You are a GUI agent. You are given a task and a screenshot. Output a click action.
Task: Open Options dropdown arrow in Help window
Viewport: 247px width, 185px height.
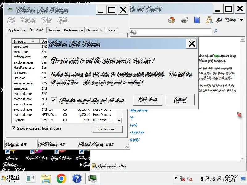tap(241, 20)
